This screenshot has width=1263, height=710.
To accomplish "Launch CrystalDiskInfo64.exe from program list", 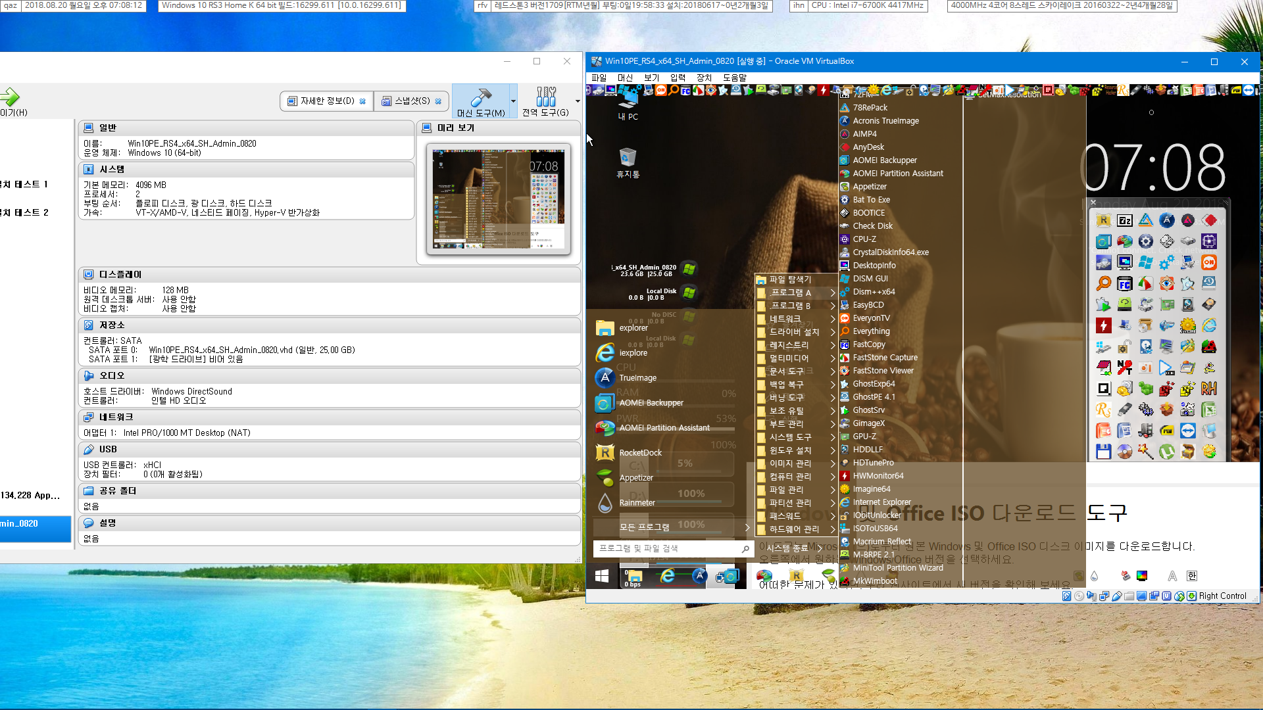I will point(891,252).
